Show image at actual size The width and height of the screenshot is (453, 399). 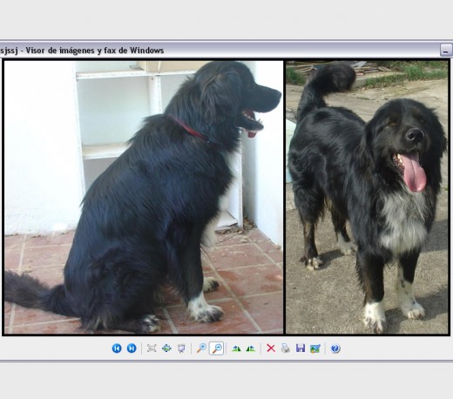coord(166,348)
